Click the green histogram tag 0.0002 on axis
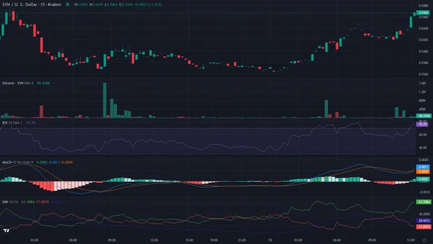 click(423, 179)
